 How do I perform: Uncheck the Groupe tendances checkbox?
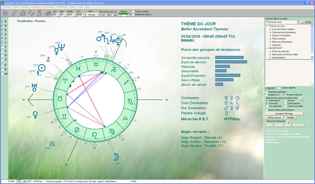pyautogui.click(x=285, y=95)
